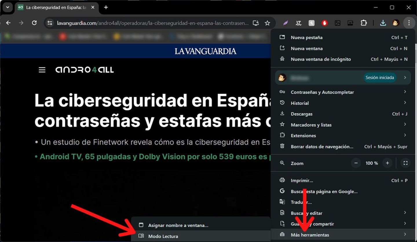Screen dimensions: 417x242
Task: Expand the Guardar y compartir submenu
Action: click(x=343, y=224)
